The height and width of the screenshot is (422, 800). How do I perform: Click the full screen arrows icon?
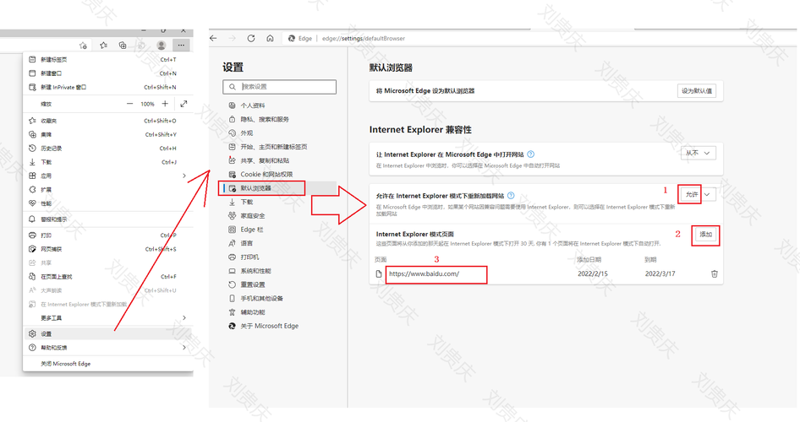[184, 104]
